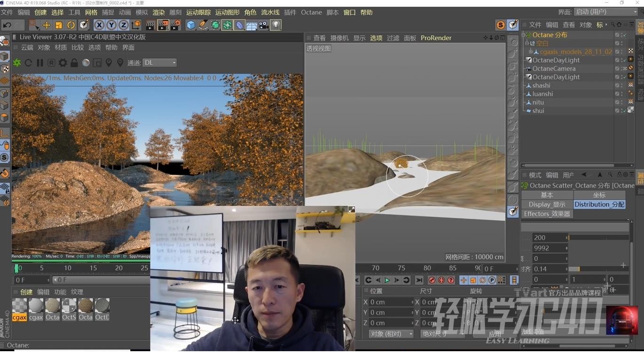Open Render Settings clapperboard with gear
Viewport: 644px width, 362px height.
tap(175, 25)
